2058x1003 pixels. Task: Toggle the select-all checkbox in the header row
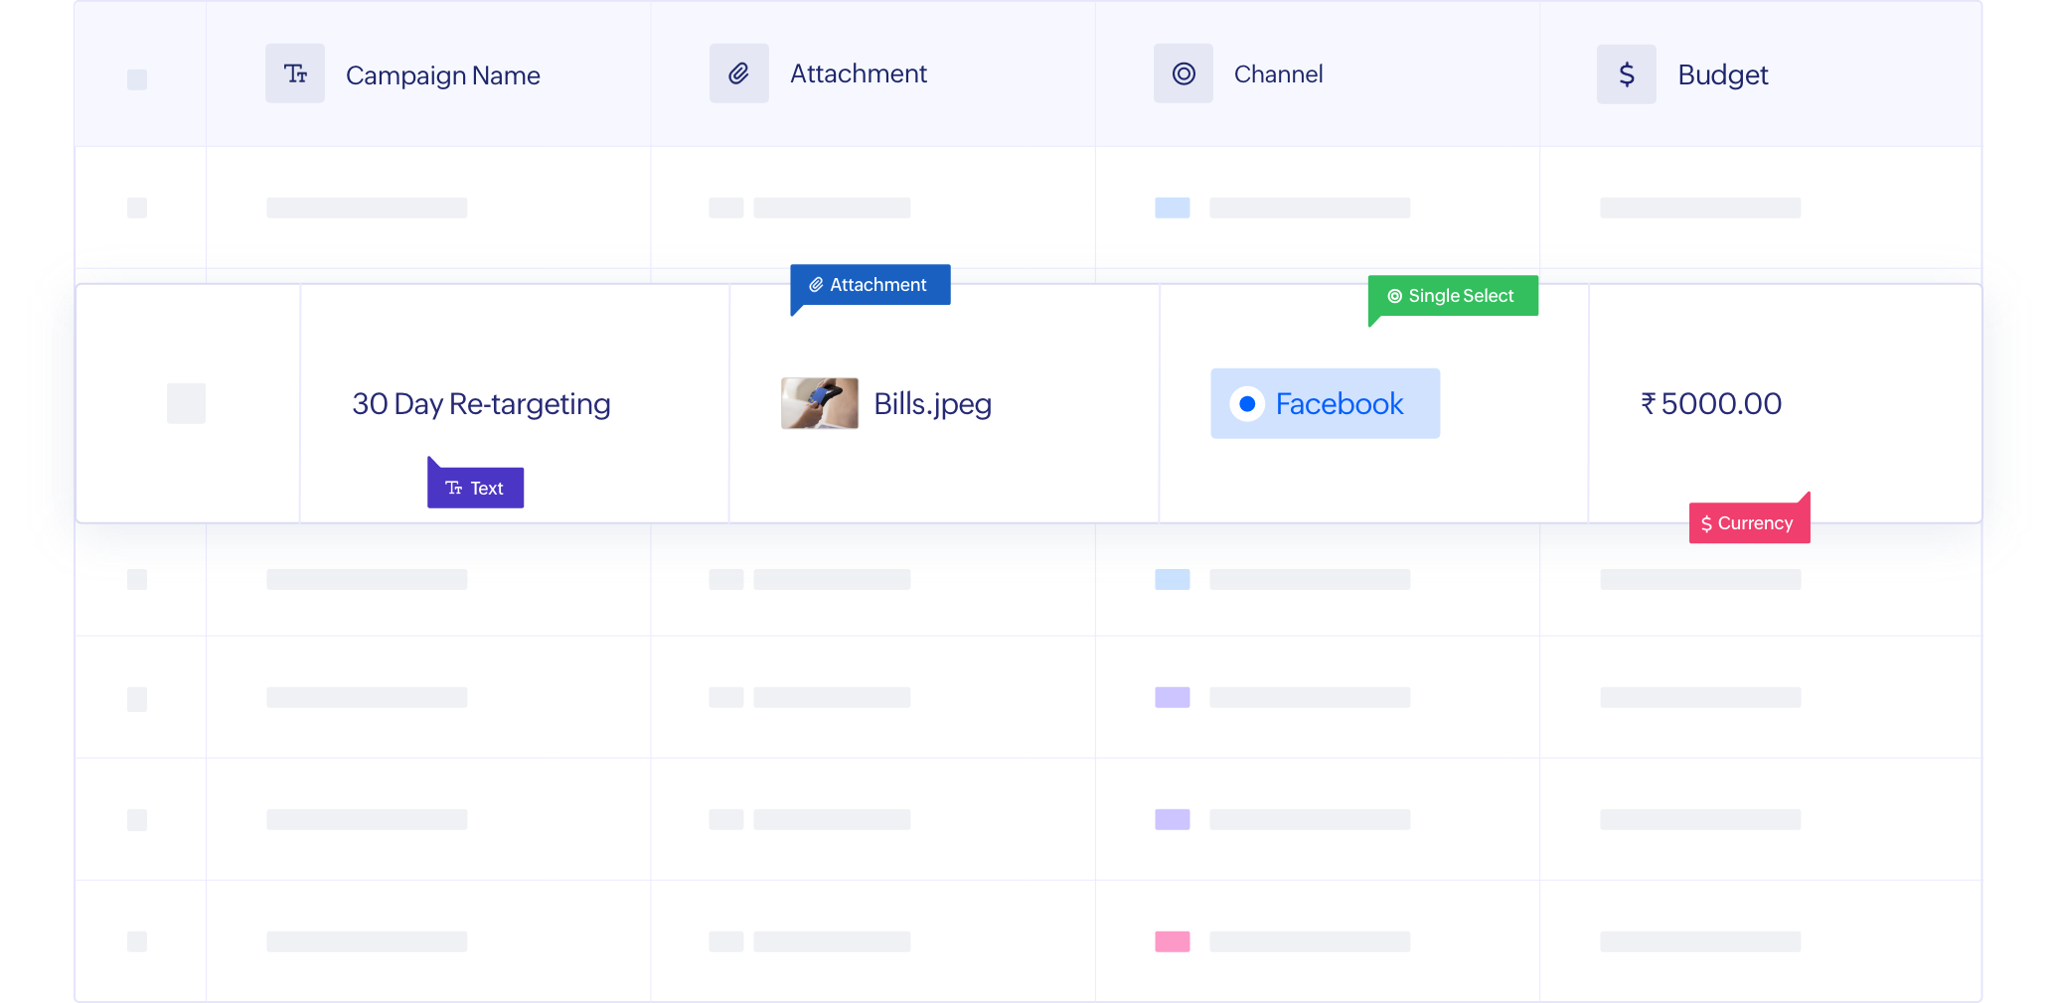click(x=135, y=77)
